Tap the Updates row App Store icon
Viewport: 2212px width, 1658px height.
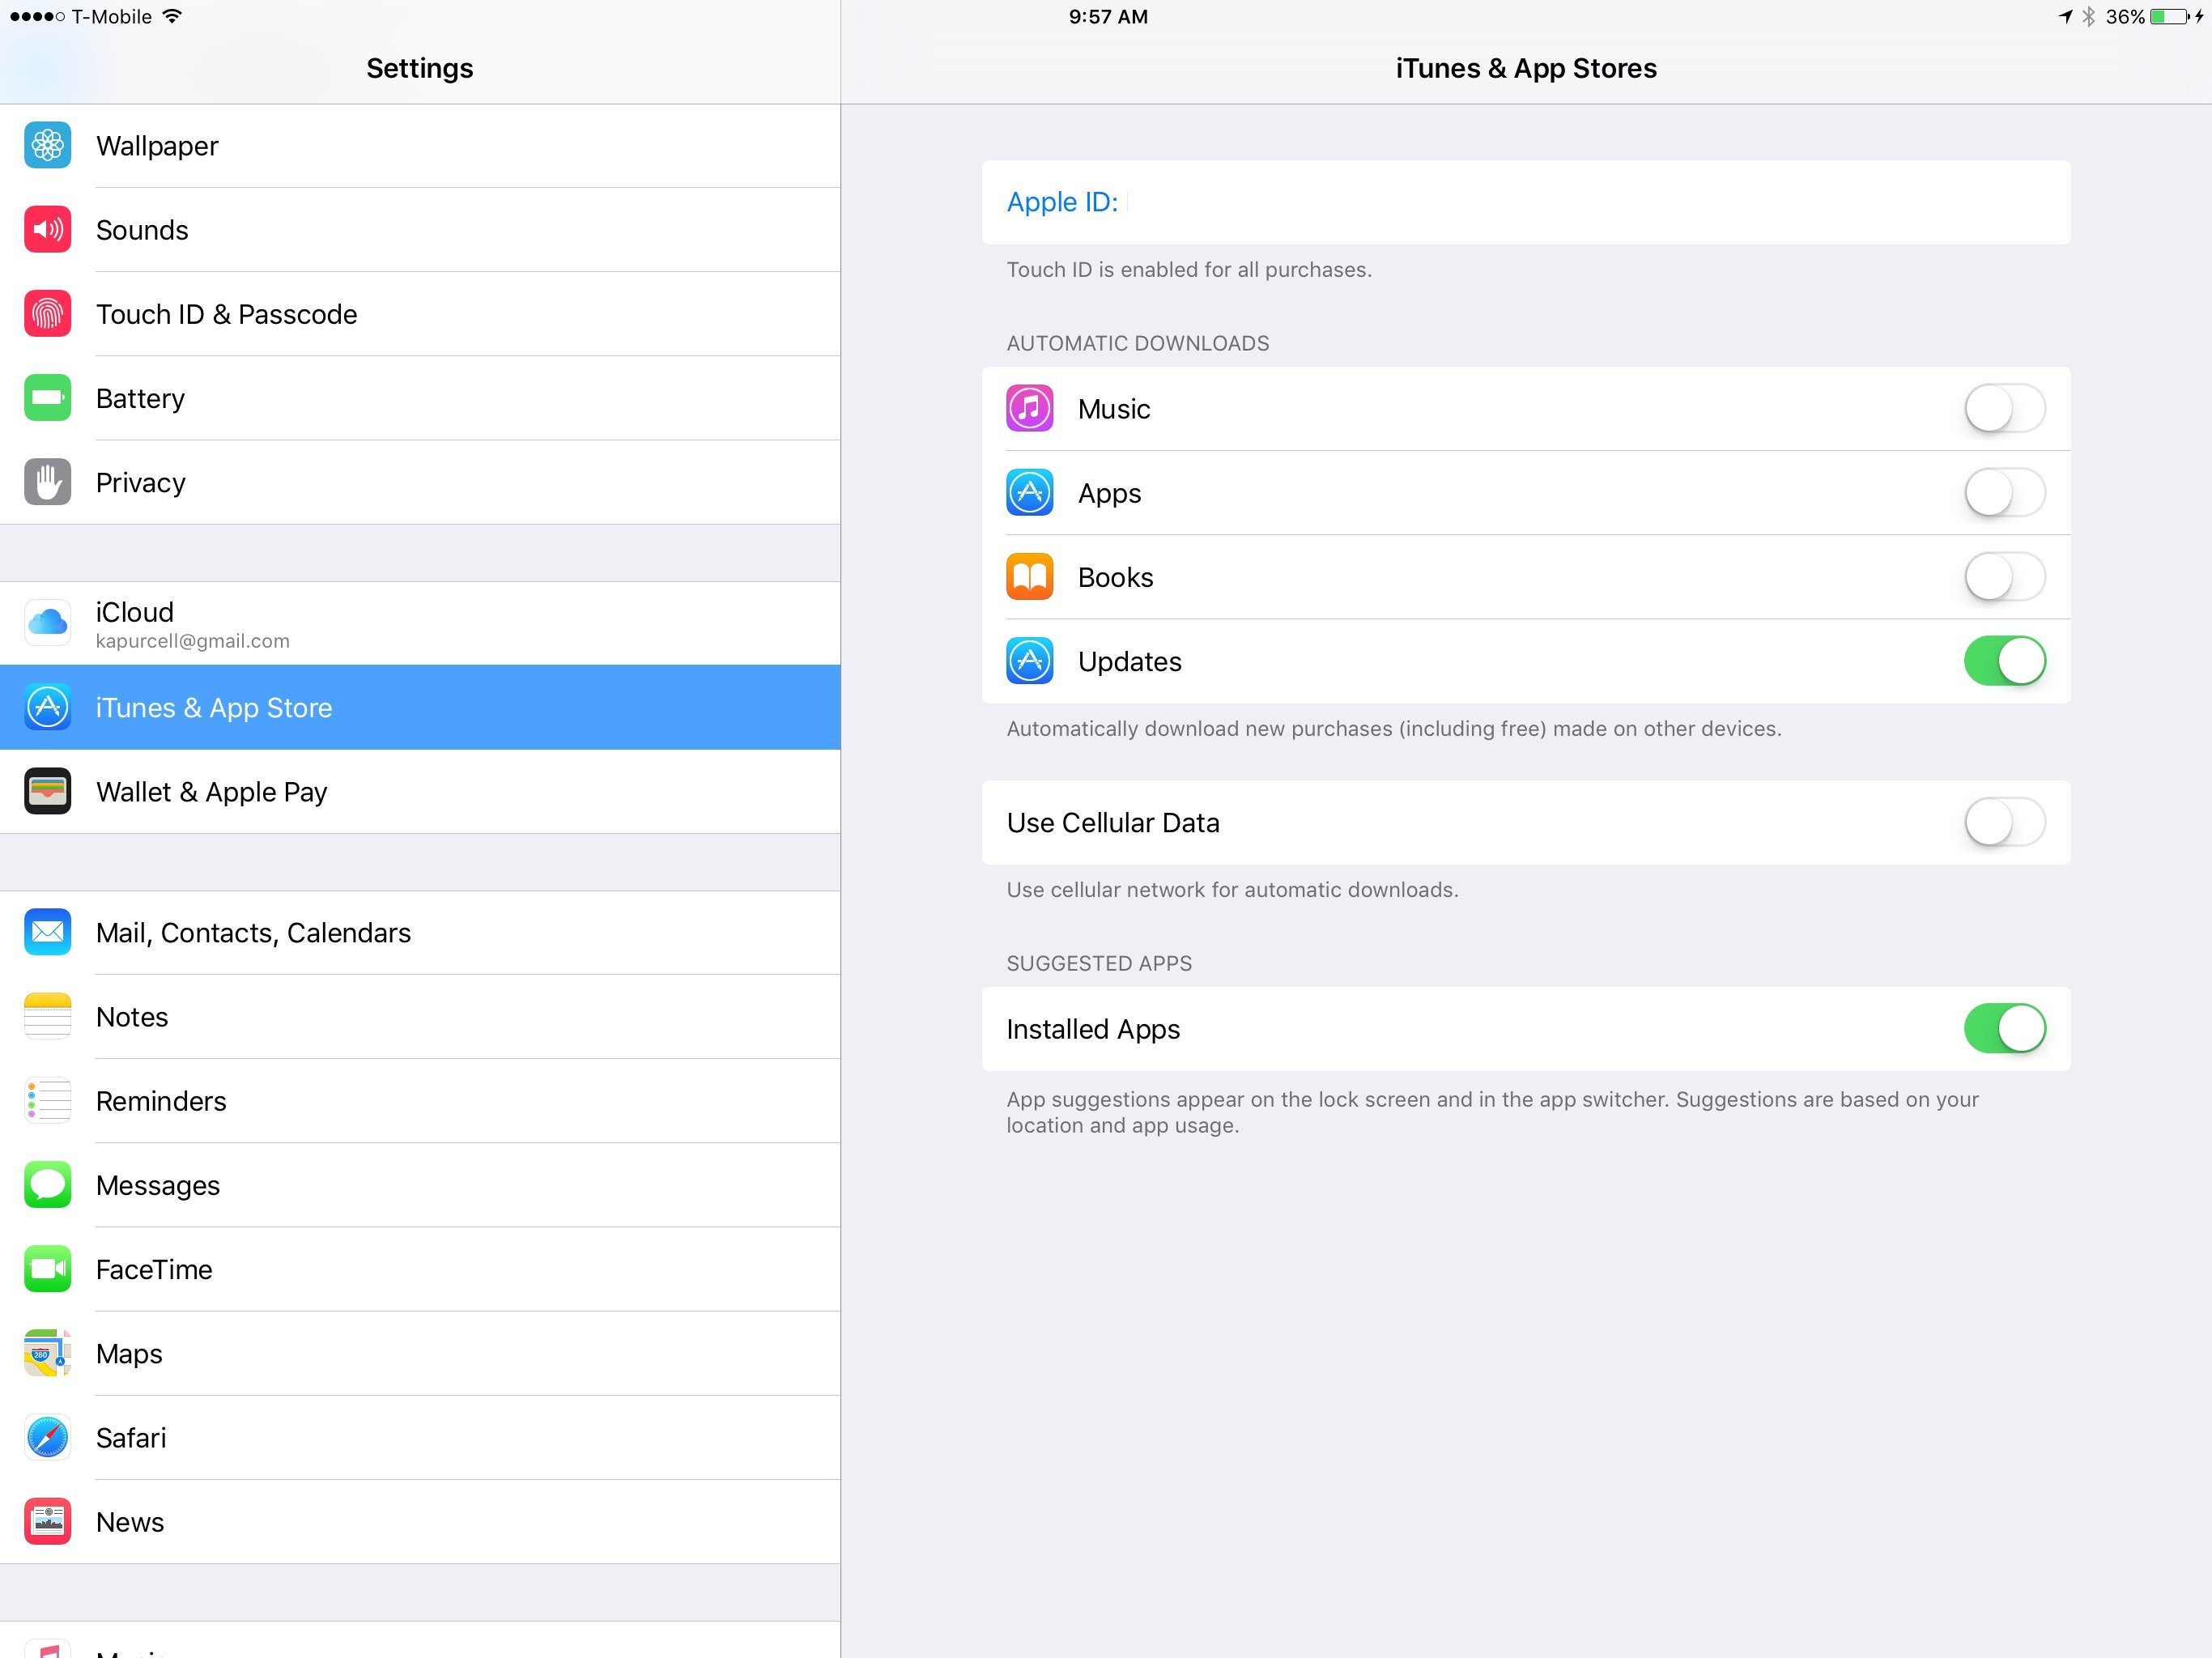[1029, 661]
